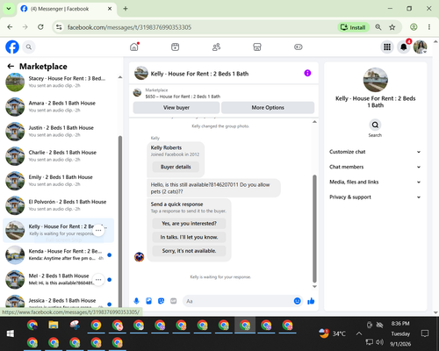
Task: Open emoji picker in message box
Action: pyautogui.click(x=297, y=301)
